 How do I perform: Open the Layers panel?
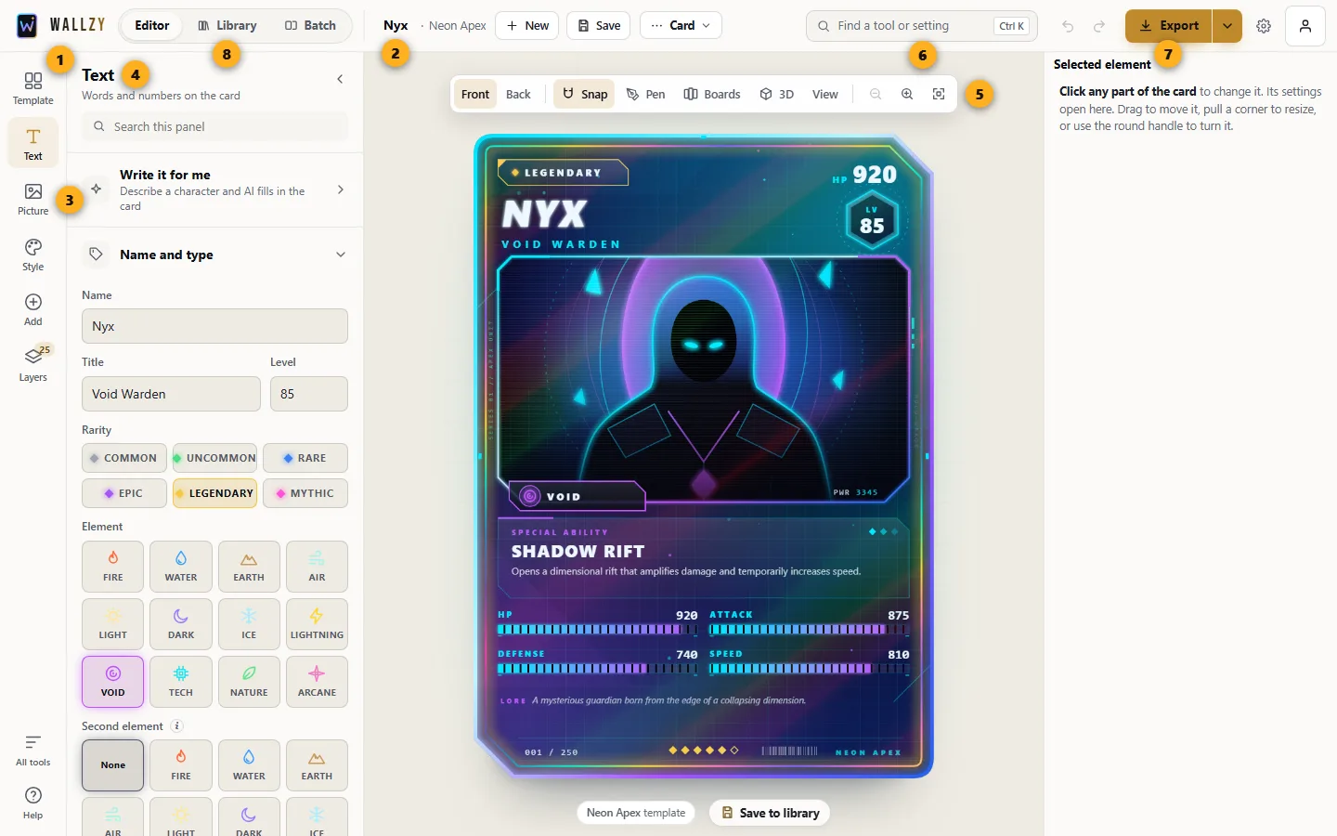coord(33,365)
